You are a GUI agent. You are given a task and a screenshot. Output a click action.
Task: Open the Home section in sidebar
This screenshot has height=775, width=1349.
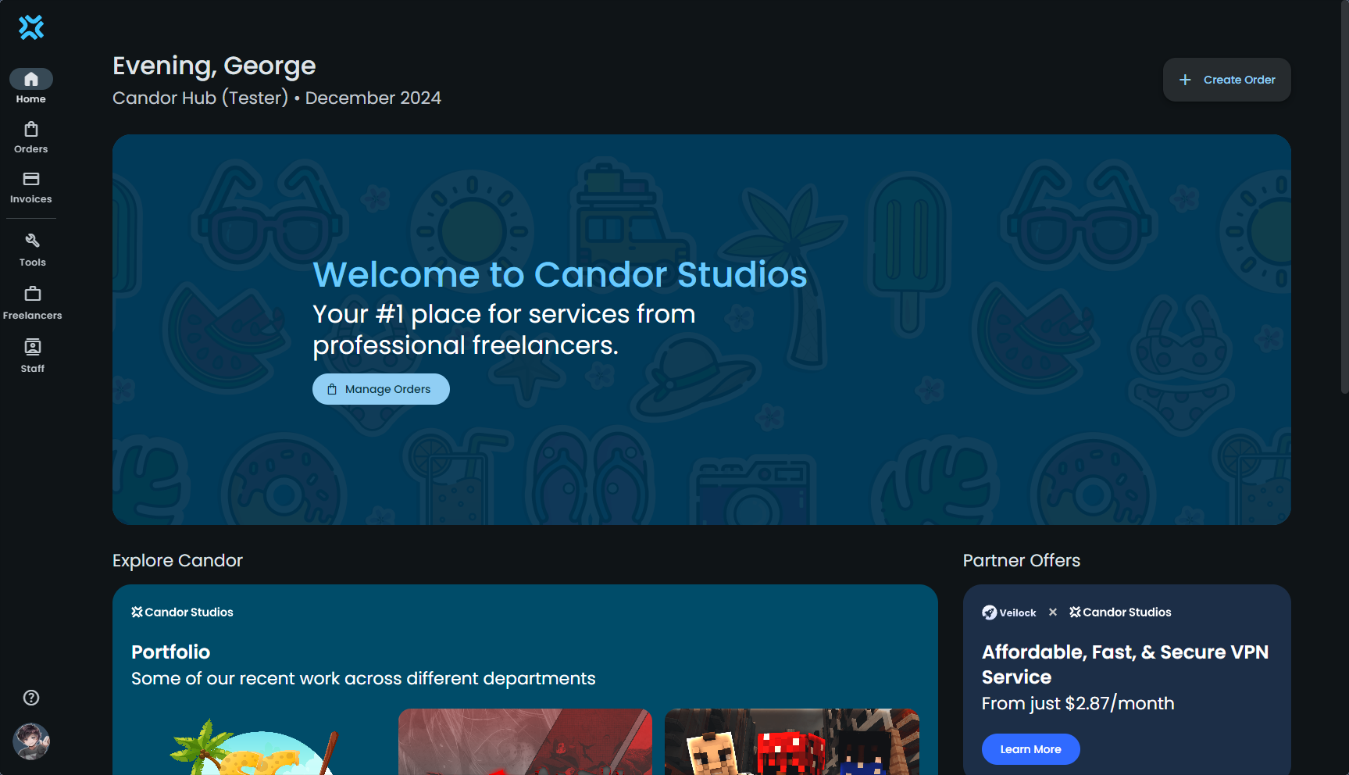31,86
